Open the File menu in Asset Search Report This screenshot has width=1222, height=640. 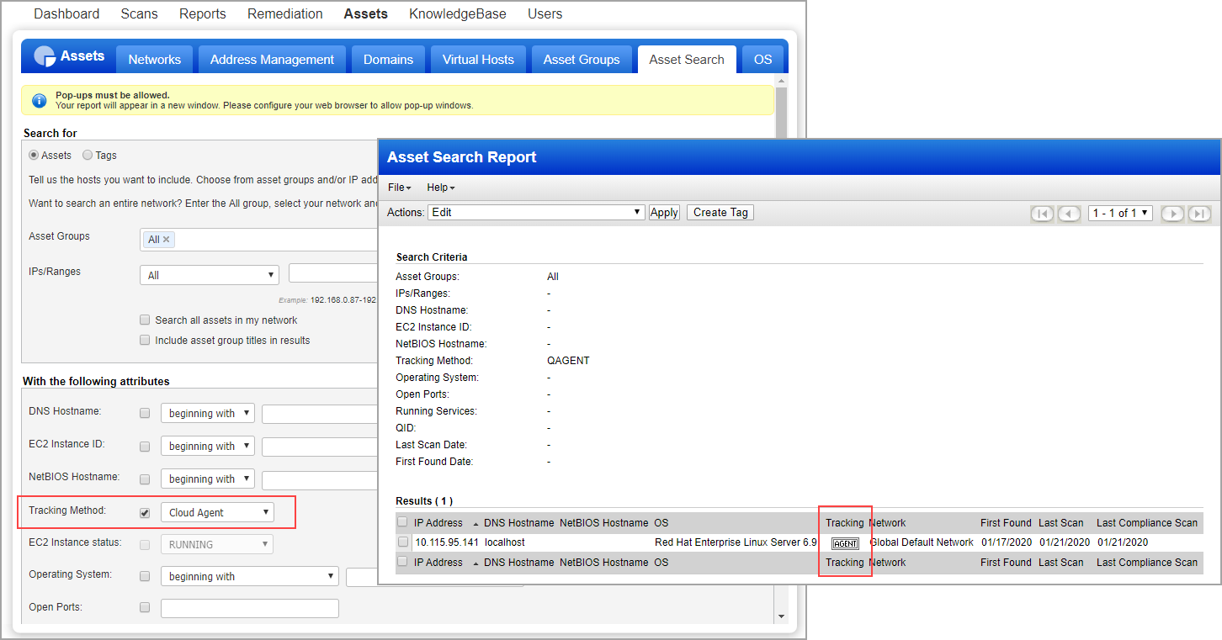click(x=398, y=188)
